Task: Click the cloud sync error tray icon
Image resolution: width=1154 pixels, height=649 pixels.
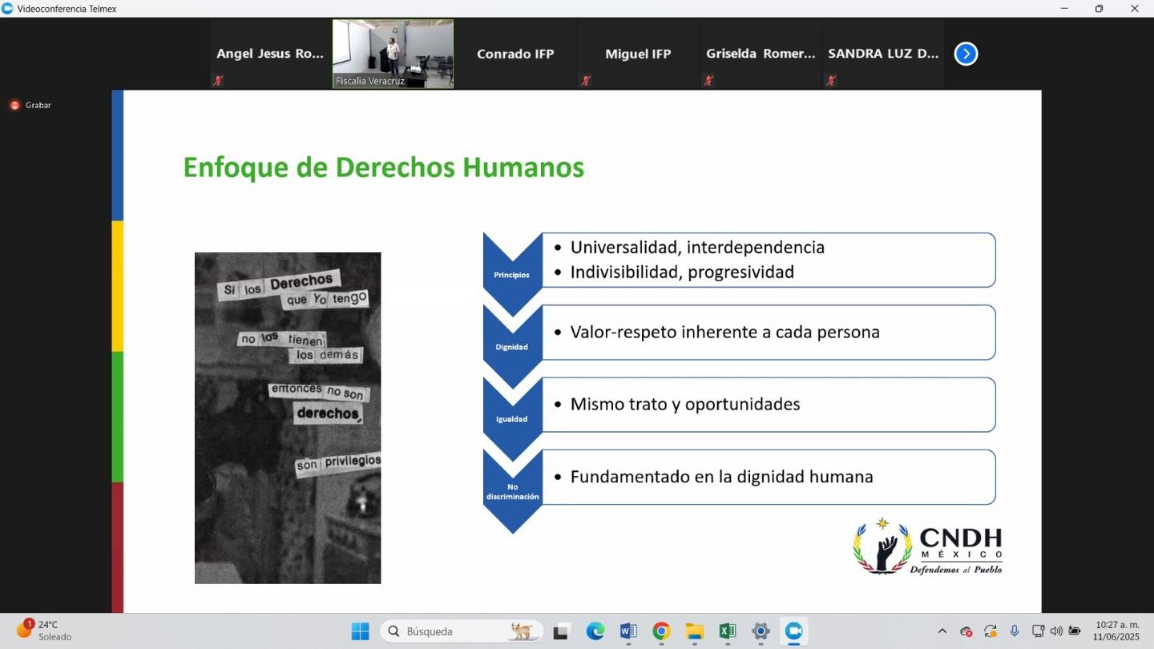Action: point(966,631)
